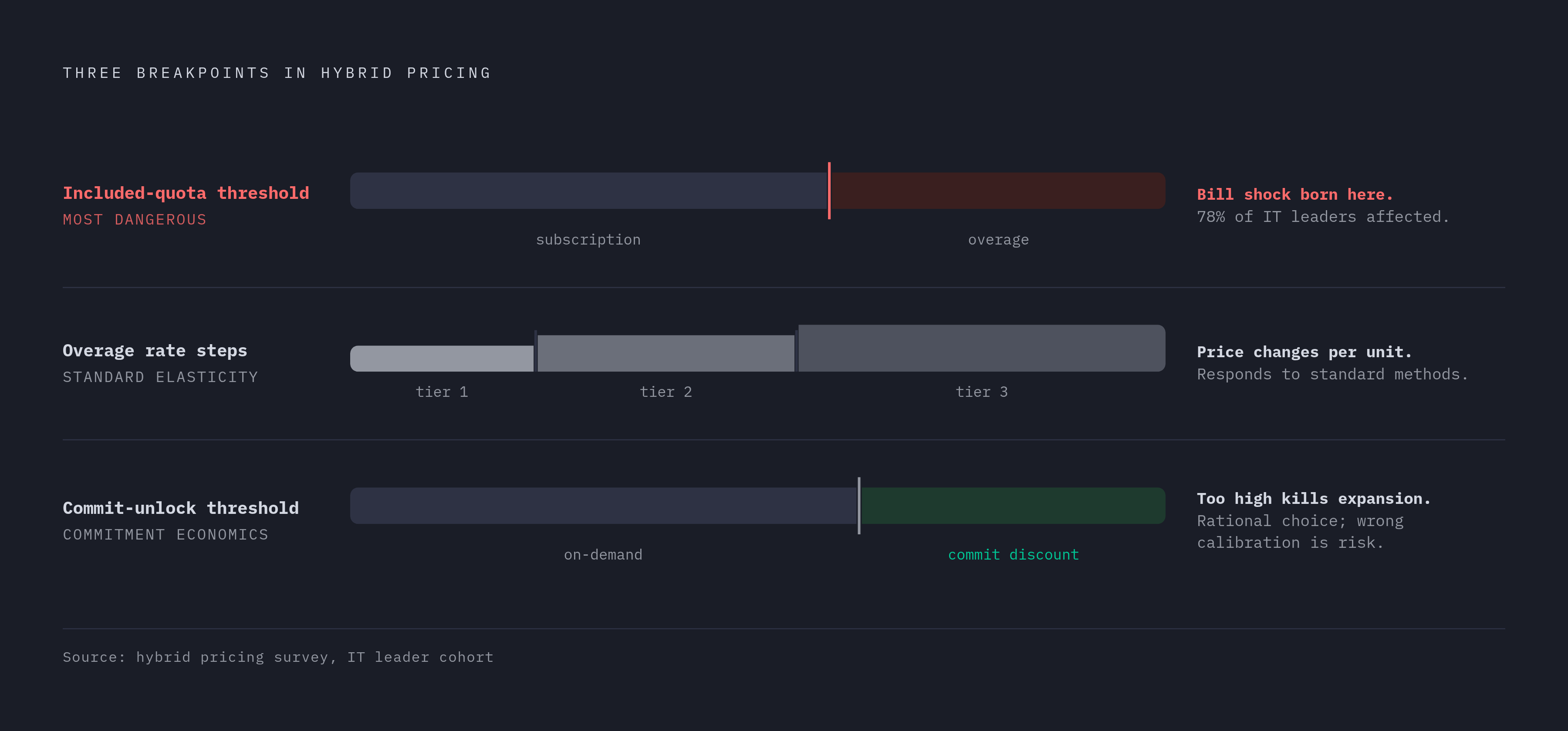Select the 'Included-quota threshold' heading

pos(186,193)
